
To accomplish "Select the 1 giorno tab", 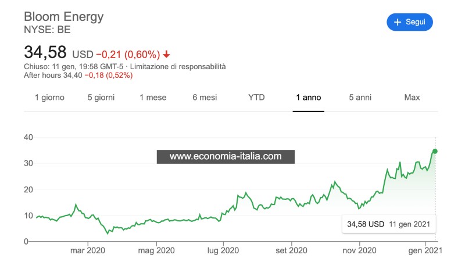I will point(49,97).
